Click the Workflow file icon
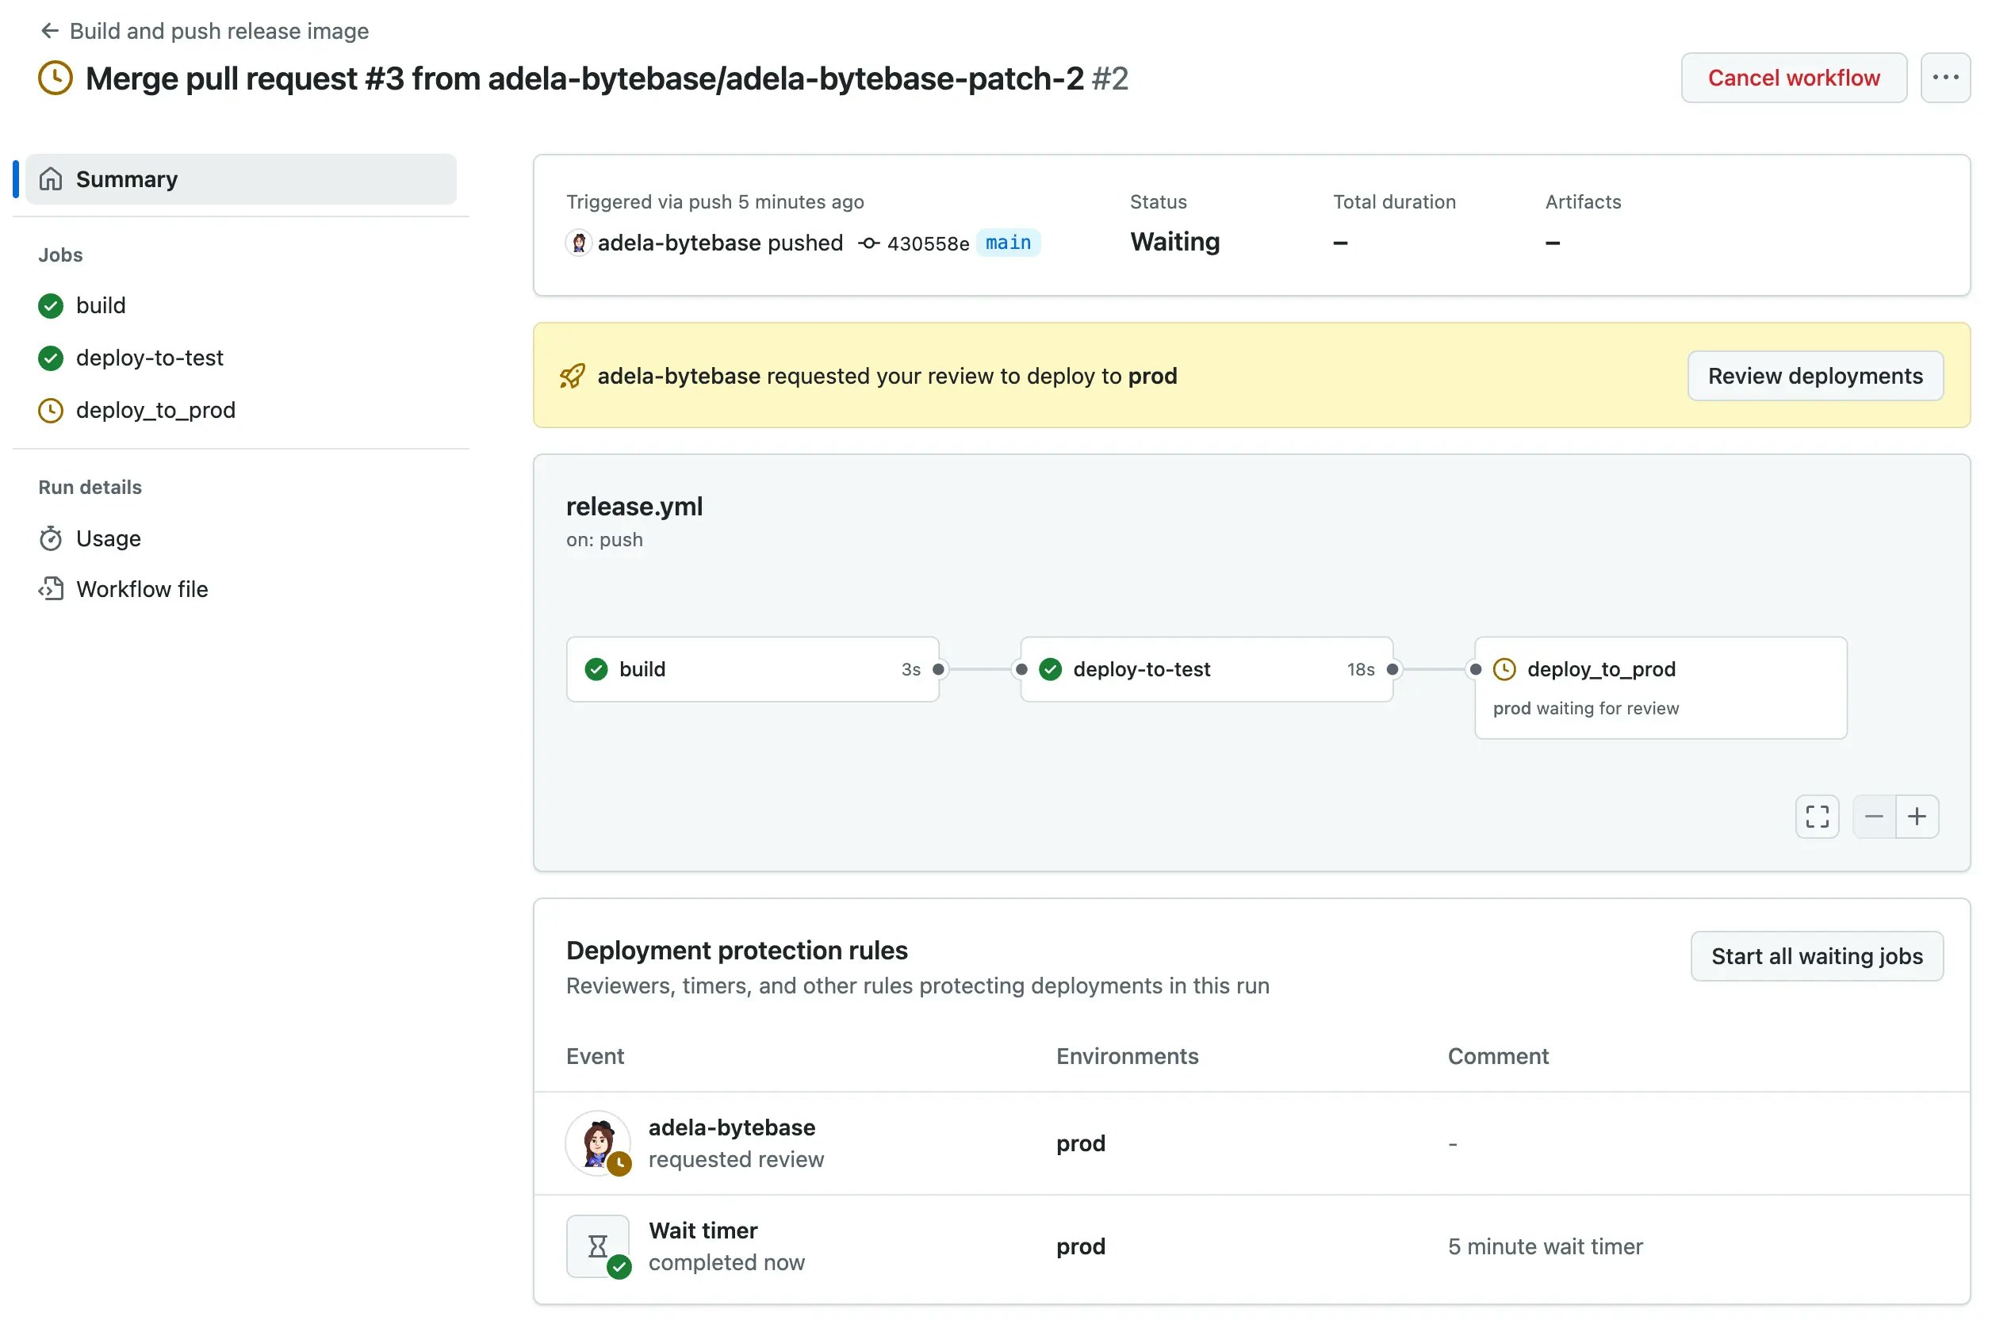The image size is (1992, 1332). [x=51, y=588]
